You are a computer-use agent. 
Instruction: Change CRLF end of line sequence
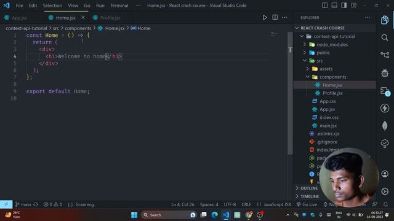246,204
